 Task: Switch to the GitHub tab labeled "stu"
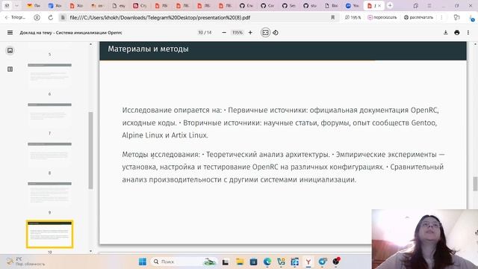tap(310, 5)
